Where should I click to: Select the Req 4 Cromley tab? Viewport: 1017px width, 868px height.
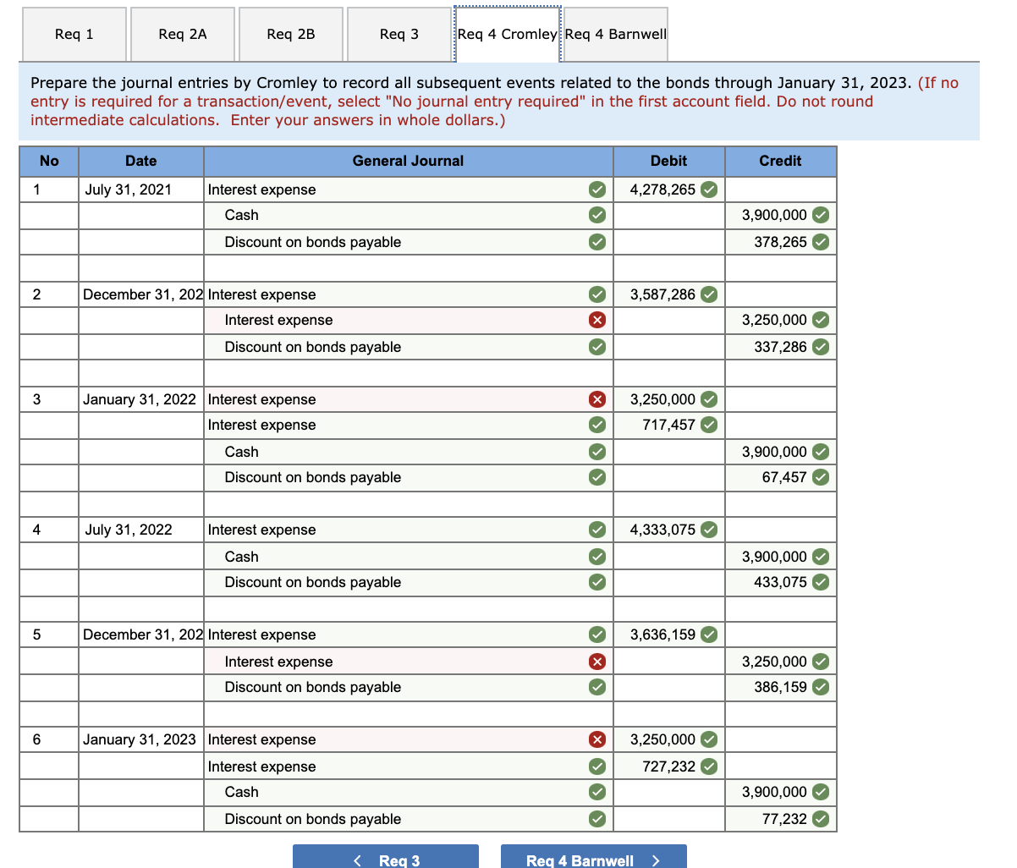[508, 34]
